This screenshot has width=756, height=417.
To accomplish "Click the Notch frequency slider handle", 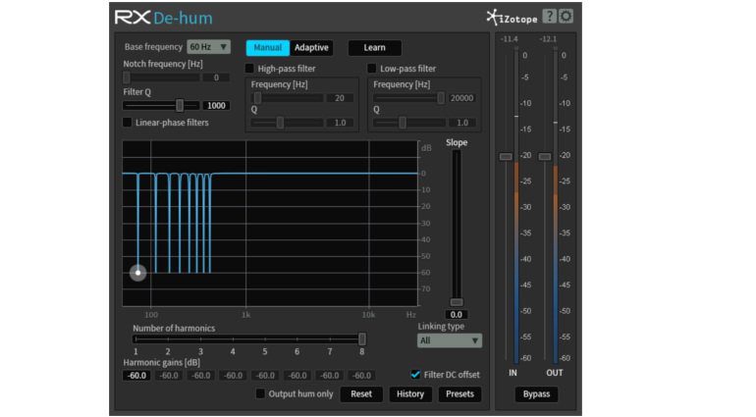I will [x=127, y=78].
